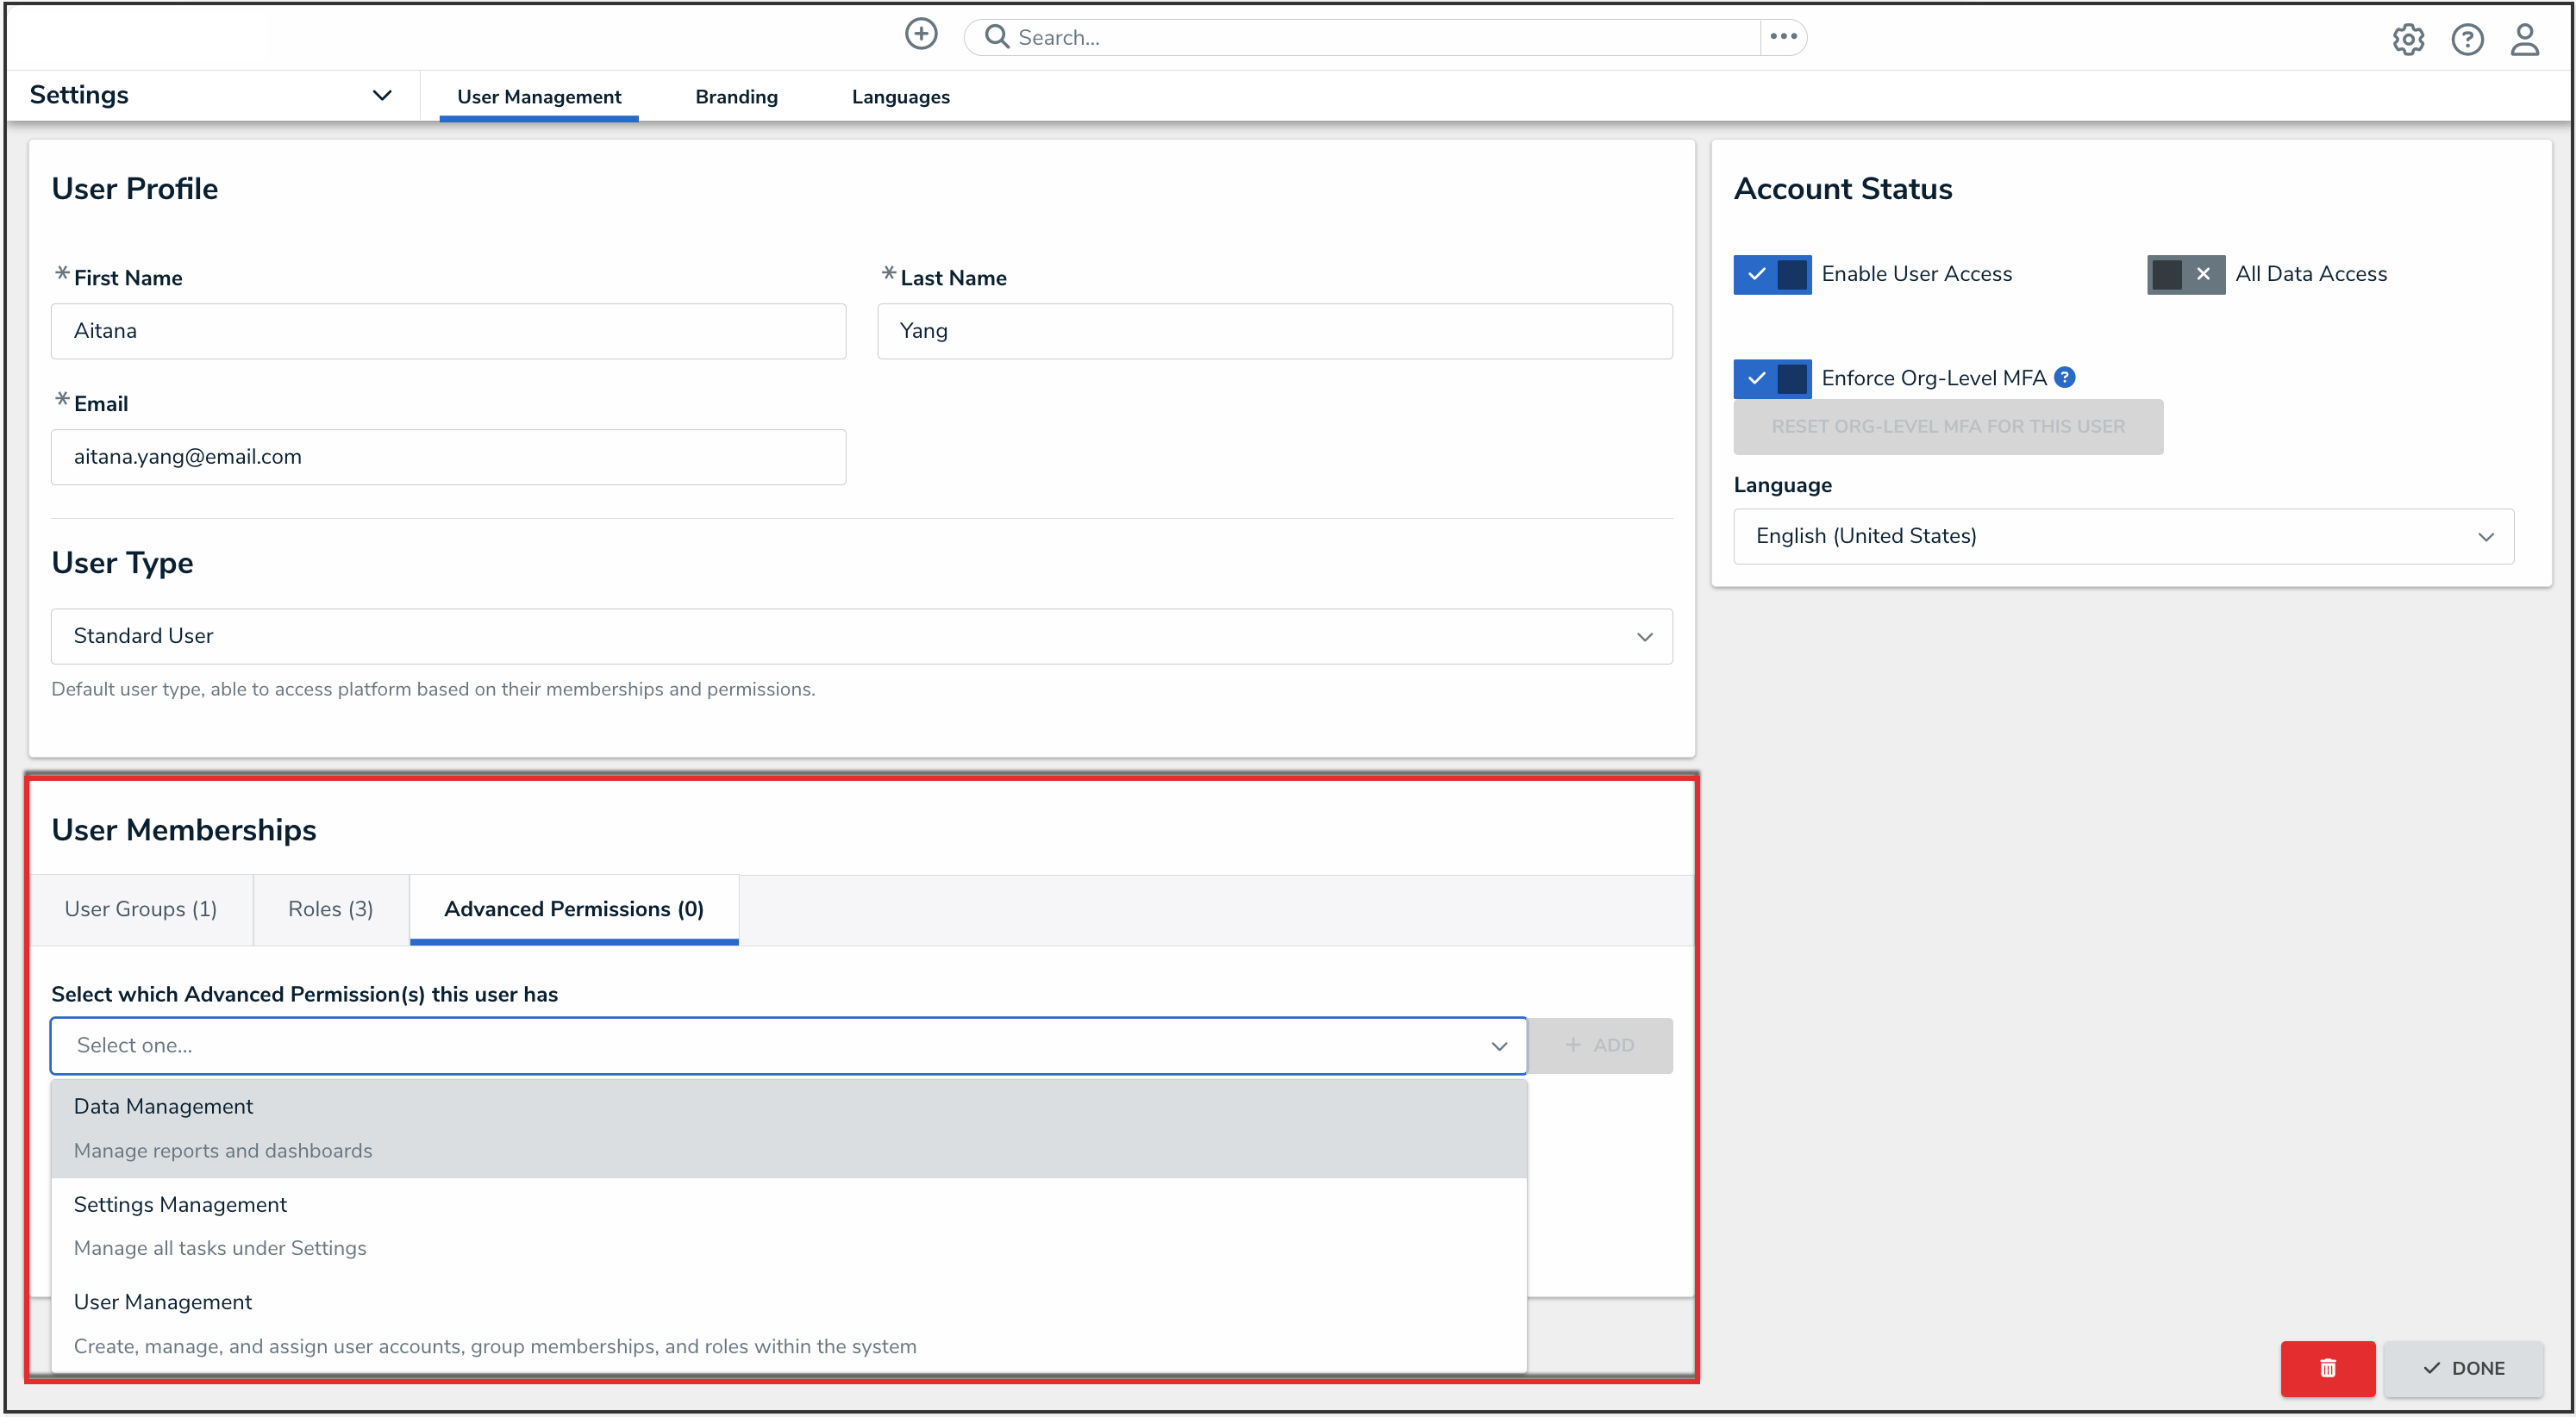
Task: Open the Standard User type dropdown
Action: (x=860, y=636)
